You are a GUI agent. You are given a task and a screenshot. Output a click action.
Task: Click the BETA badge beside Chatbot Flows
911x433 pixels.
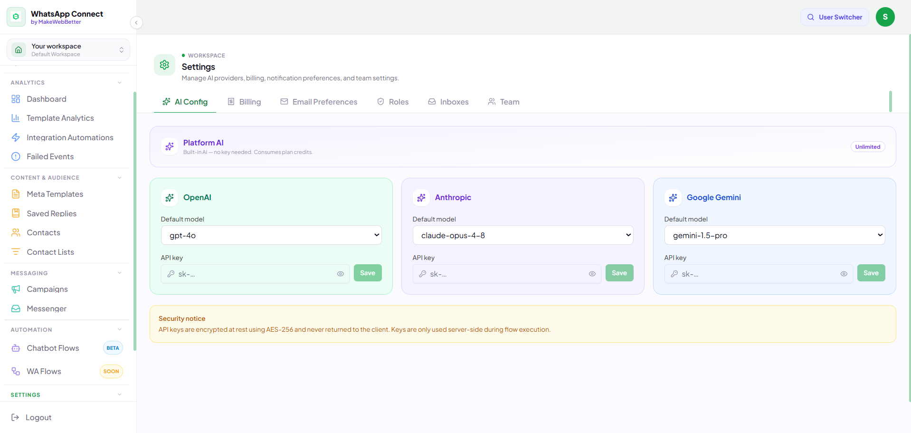113,348
